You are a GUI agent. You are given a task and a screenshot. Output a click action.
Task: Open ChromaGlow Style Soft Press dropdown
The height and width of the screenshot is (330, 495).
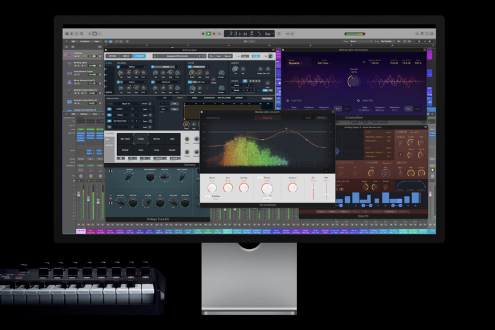(324, 63)
